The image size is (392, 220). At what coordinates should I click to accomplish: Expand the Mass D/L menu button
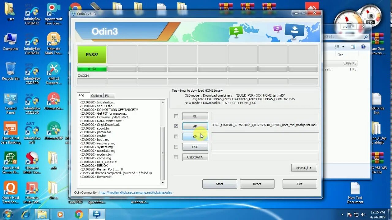304,168
